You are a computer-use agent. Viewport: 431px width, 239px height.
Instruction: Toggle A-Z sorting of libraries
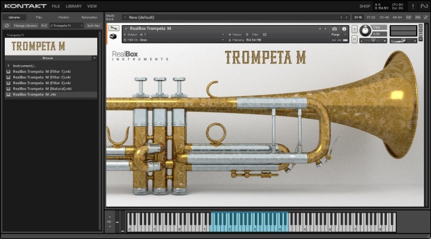point(44,26)
